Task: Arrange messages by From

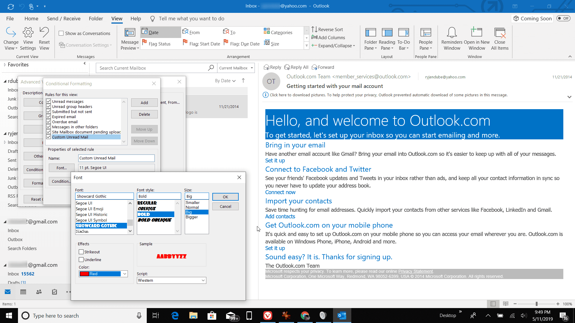Action: (191, 32)
